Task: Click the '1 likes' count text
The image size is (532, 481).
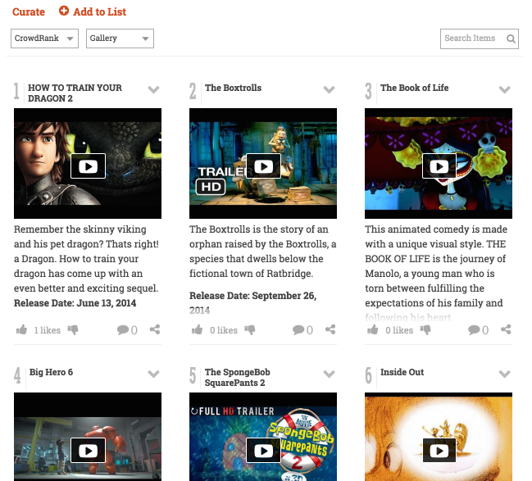Action: (x=48, y=330)
